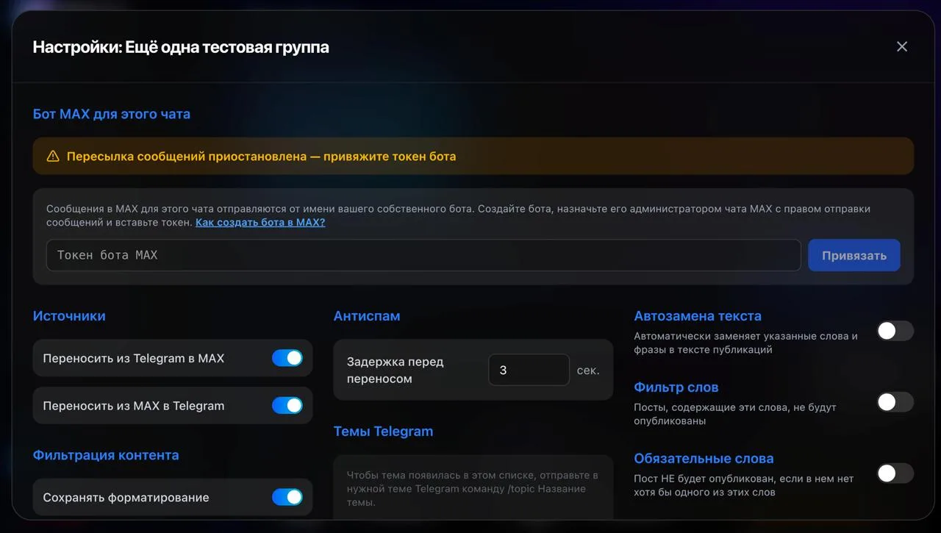Image resolution: width=941 pixels, height=533 pixels.
Task: Click the "Бот MAX для этого чата" heading
Action: [112, 114]
